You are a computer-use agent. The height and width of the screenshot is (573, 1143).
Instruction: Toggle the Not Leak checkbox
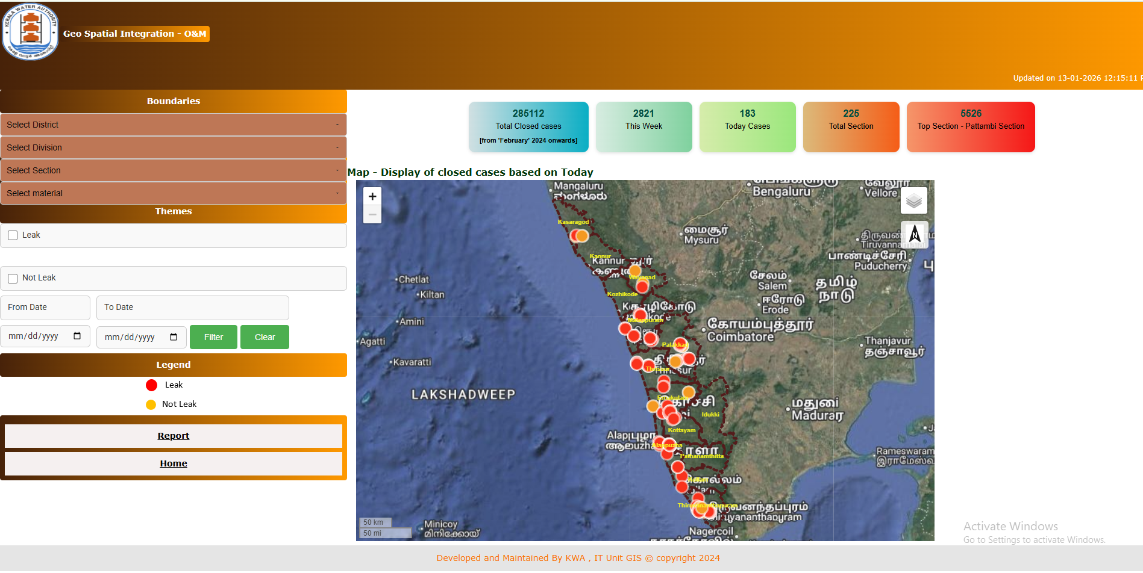(x=13, y=278)
